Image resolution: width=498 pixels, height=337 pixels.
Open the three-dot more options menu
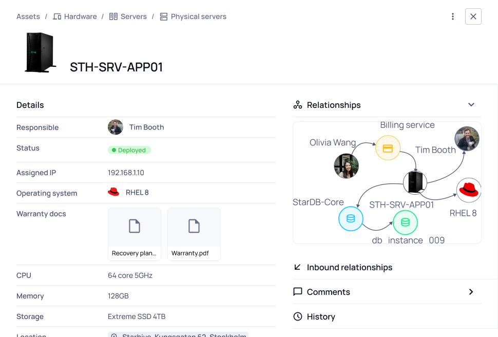point(452,16)
